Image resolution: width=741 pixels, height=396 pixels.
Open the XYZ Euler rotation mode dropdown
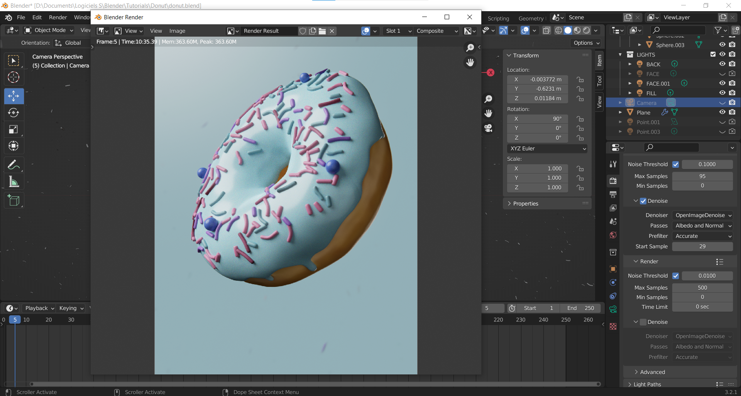point(547,148)
